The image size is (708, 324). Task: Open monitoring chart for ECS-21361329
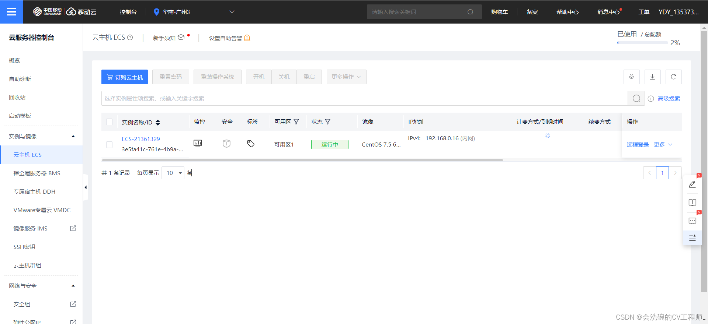pyautogui.click(x=198, y=144)
